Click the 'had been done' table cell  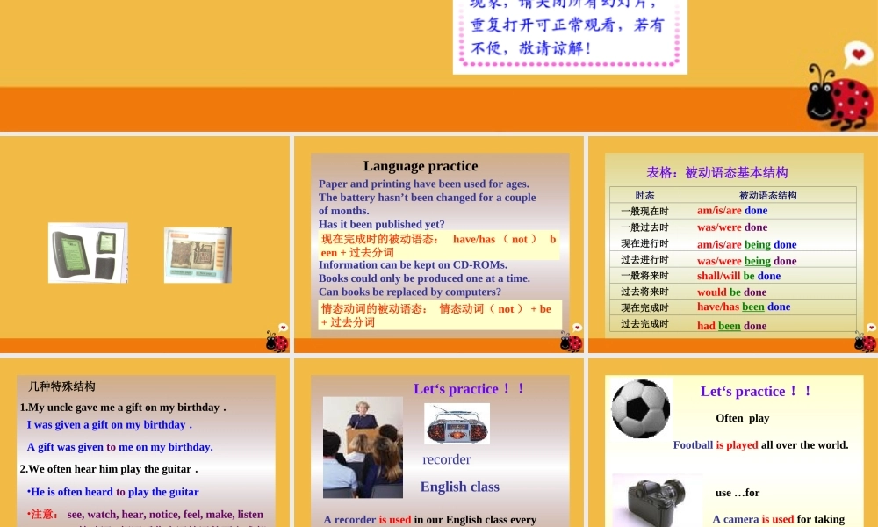point(767,325)
